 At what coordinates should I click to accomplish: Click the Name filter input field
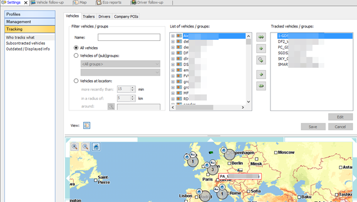coord(129,37)
